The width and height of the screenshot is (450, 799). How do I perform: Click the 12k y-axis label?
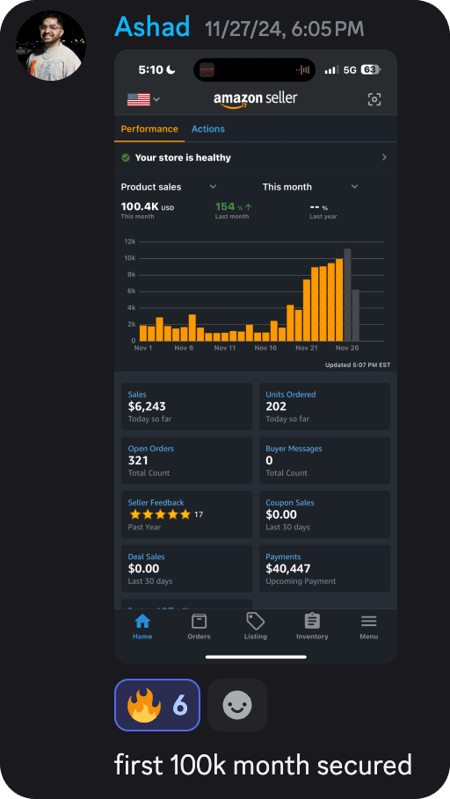click(x=129, y=241)
